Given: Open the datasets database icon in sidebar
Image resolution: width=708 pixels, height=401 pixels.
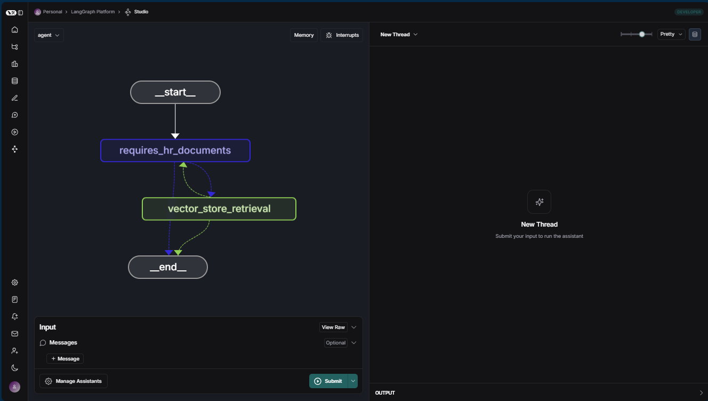Looking at the screenshot, I should 14,81.
